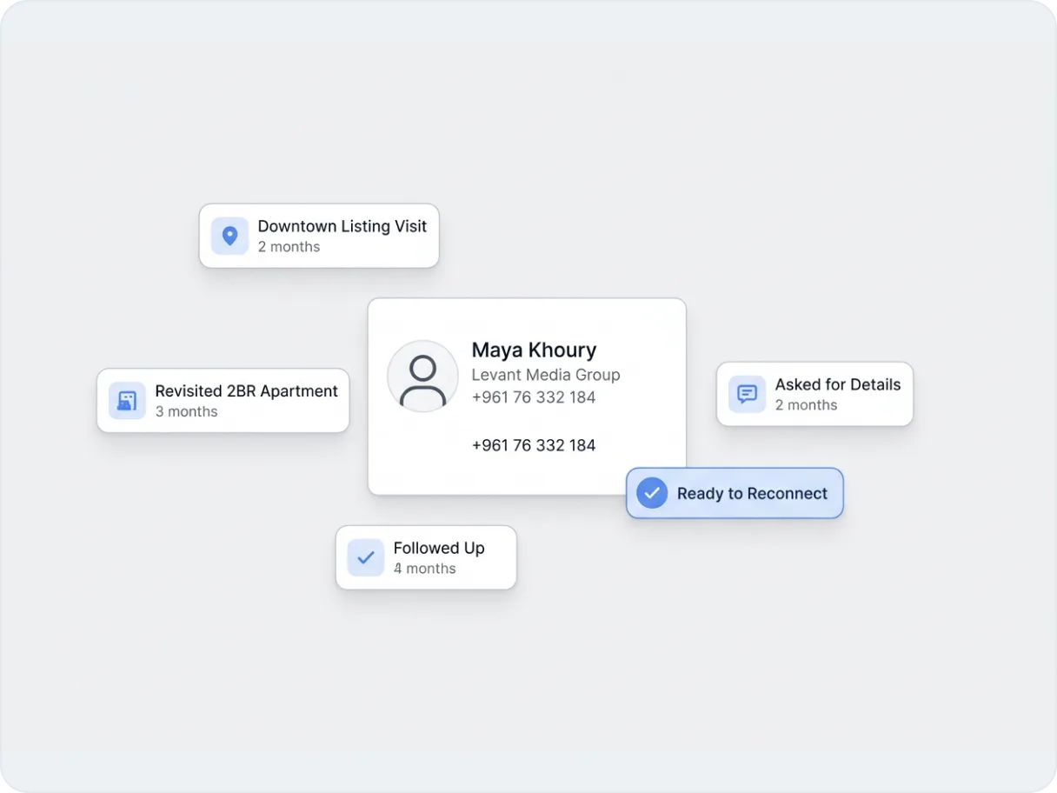Click the bottom phone number on contact card
The width and height of the screenshot is (1057, 793).
click(533, 445)
